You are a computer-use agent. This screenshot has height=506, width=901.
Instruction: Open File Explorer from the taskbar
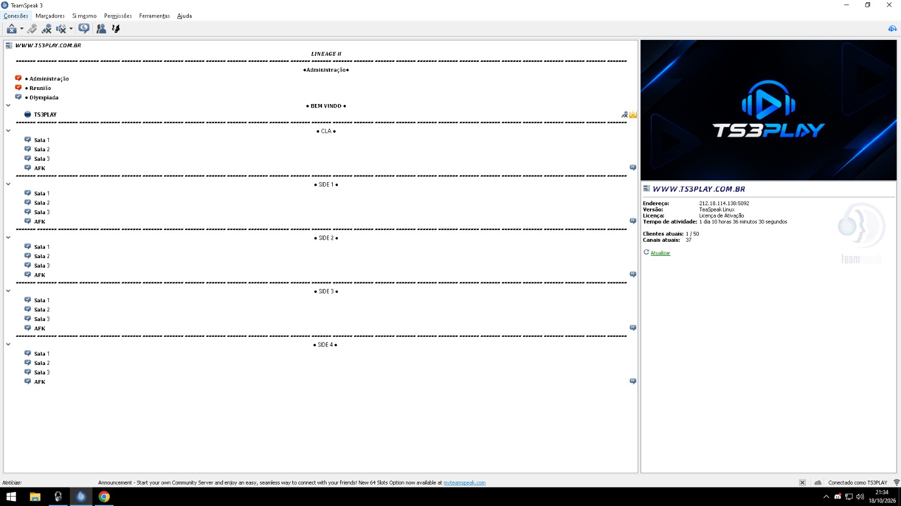point(35,496)
